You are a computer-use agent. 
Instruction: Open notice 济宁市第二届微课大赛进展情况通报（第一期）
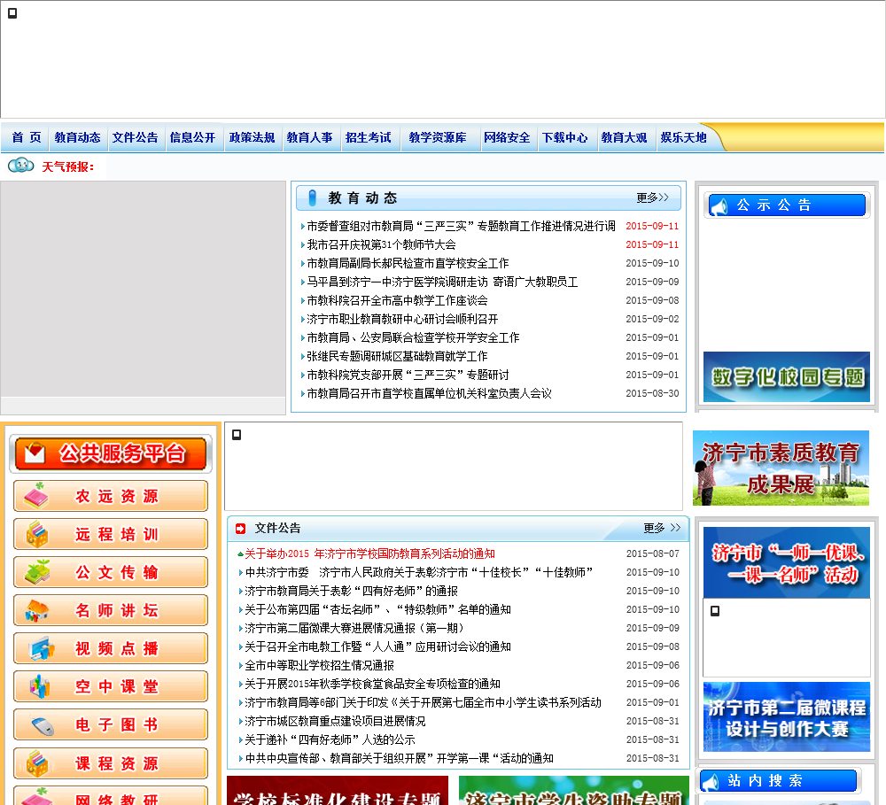[356, 628]
